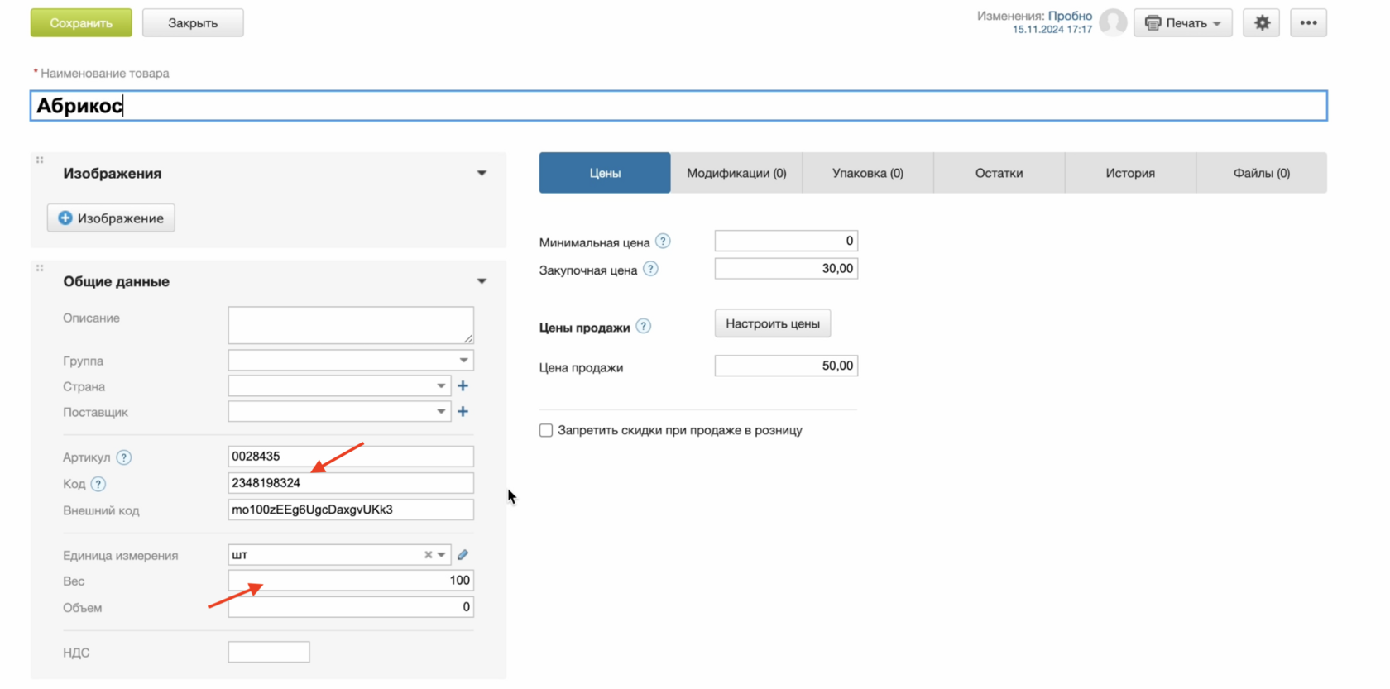Image resolution: width=1390 pixels, height=689 pixels.
Task: Open the Печать dropdown arrow
Action: point(1217,24)
